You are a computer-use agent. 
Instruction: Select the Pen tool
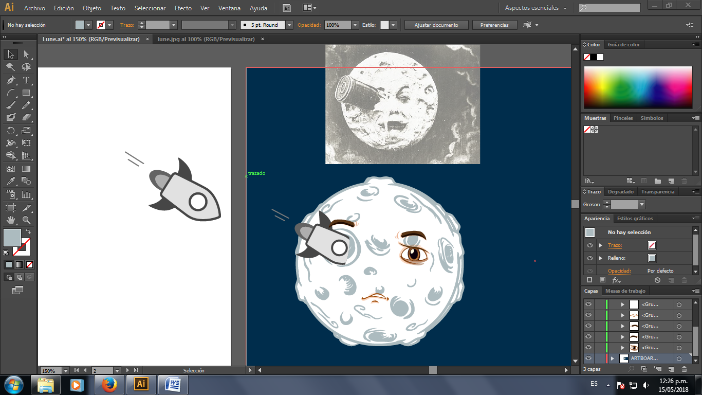point(10,80)
